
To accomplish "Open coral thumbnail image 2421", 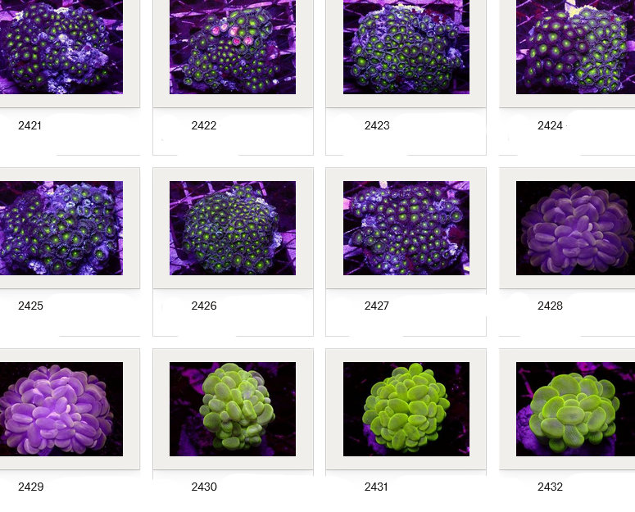I will [61, 47].
